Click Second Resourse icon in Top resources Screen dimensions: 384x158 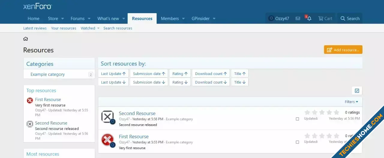pyautogui.click(x=30, y=124)
